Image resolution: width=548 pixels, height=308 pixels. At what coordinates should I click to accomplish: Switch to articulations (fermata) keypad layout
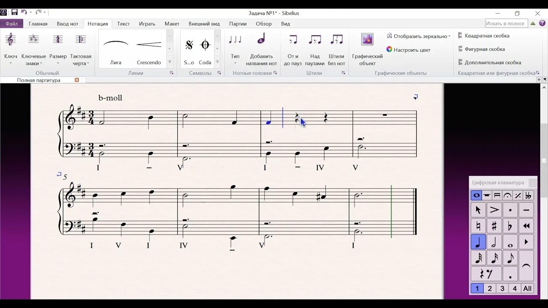507,195
